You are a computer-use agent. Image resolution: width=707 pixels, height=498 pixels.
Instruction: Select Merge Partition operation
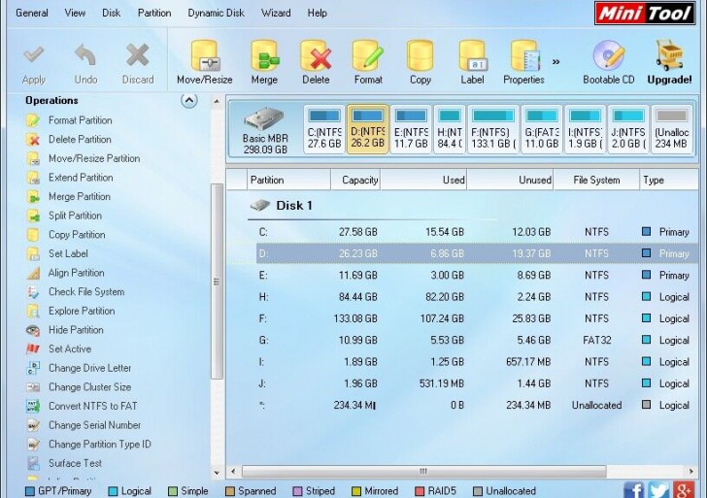[80, 196]
